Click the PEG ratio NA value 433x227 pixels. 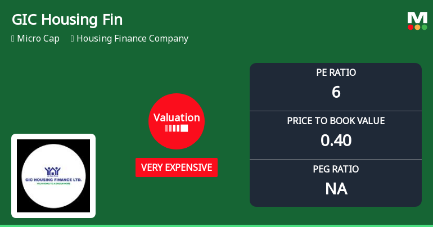tap(336, 188)
